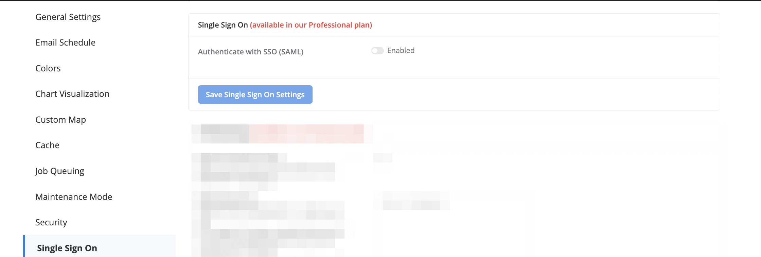Navigate to Cache settings

[x=47, y=145]
